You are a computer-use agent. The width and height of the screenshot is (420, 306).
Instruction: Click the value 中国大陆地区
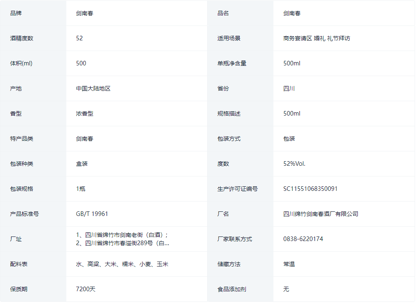(93, 88)
